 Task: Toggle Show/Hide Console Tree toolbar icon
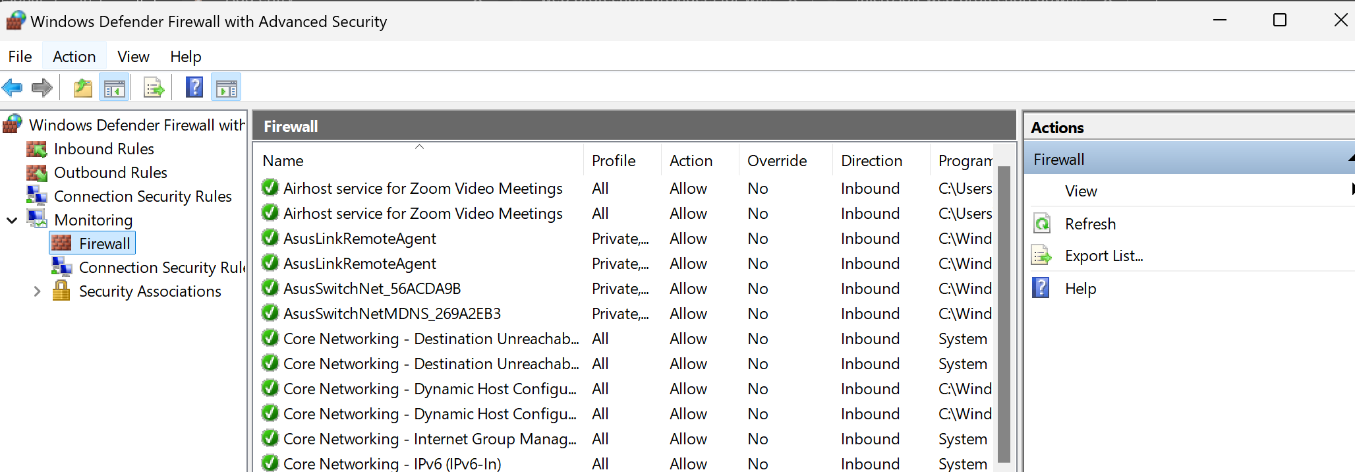tap(114, 88)
